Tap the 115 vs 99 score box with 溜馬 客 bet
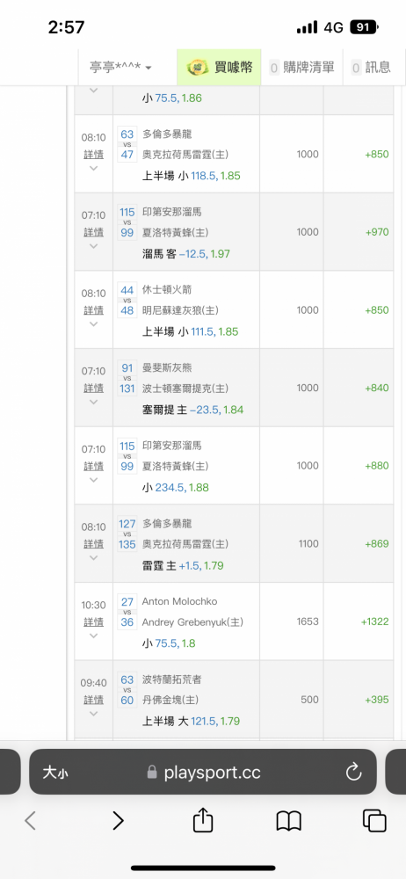 point(127,222)
